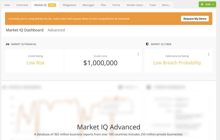Click the plus icon on Add
The height and width of the screenshot is (140, 220).
[x=202, y=4]
